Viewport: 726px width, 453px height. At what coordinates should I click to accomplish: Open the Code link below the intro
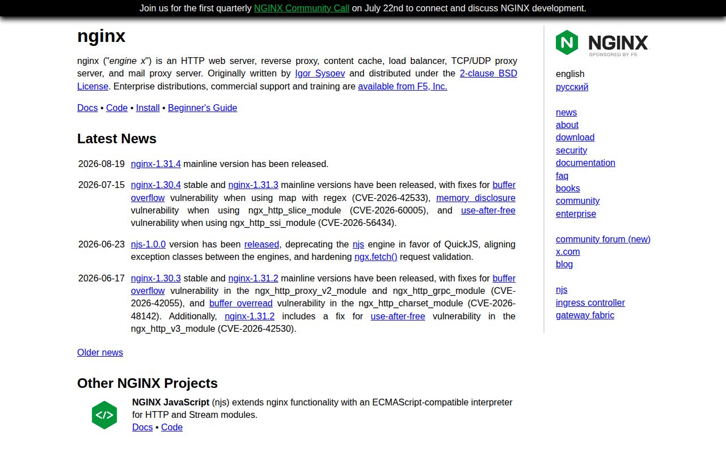117,108
